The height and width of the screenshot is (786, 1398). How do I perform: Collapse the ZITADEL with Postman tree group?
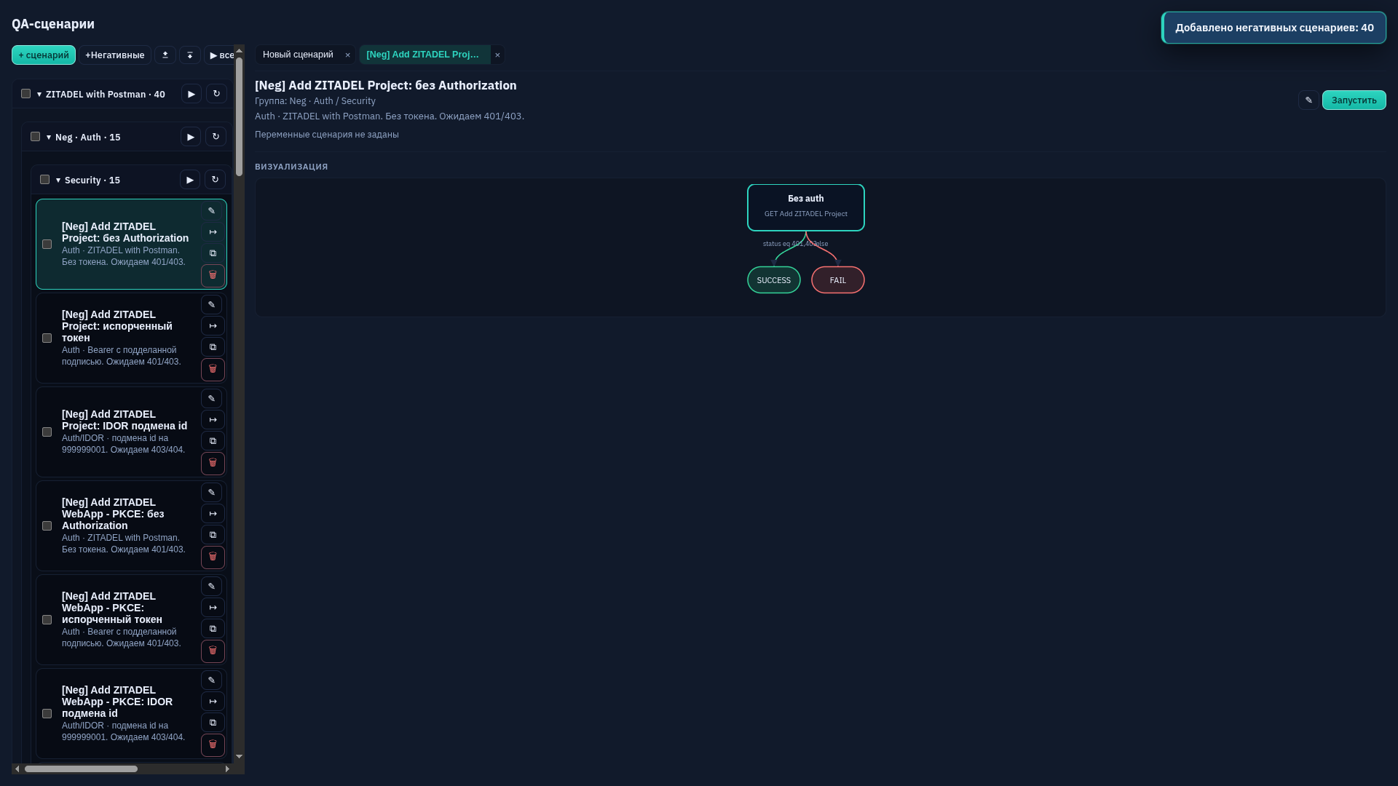tap(39, 95)
